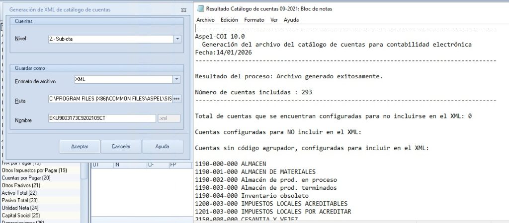The height and width of the screenshot is (223, 509).
Task: Click the Ruta path field
Action: pyautogui.click(x=110, y=99)
